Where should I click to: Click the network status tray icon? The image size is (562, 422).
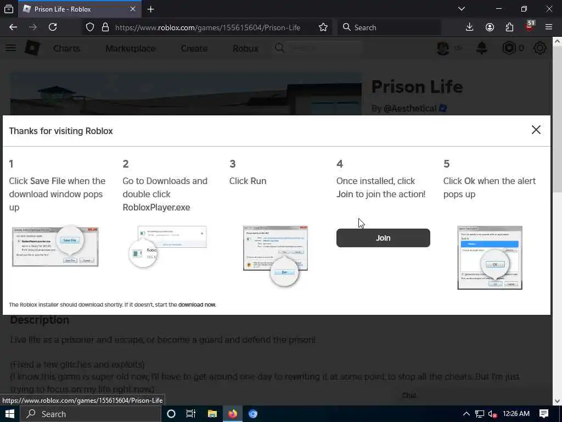click(x=480, y=414)
